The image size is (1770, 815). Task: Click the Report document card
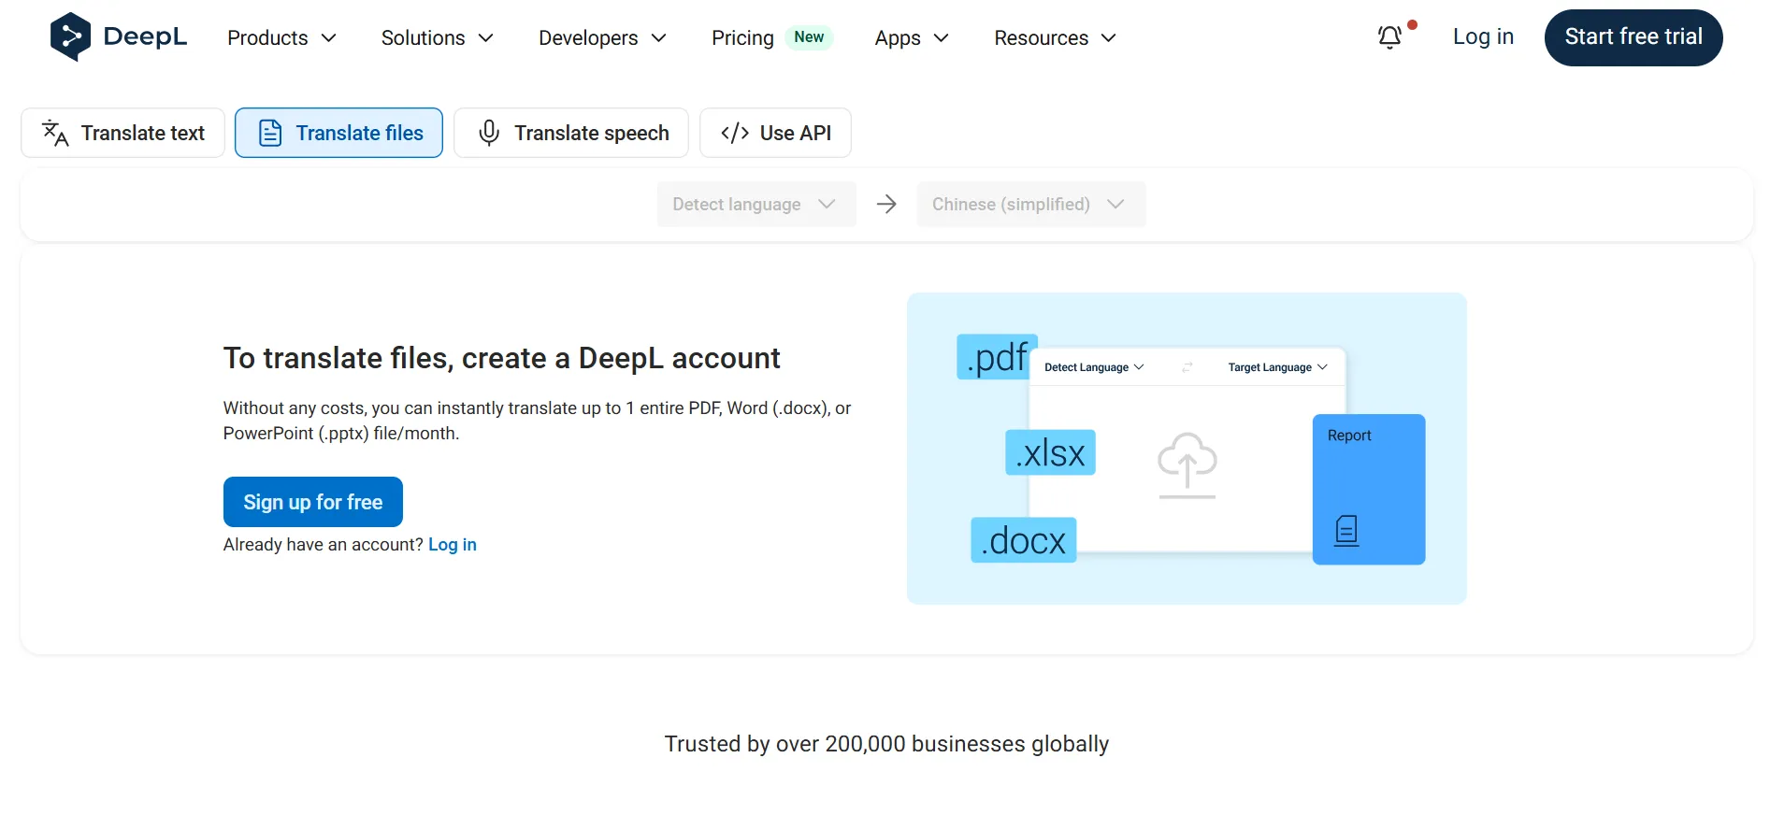coord(1369,489)
